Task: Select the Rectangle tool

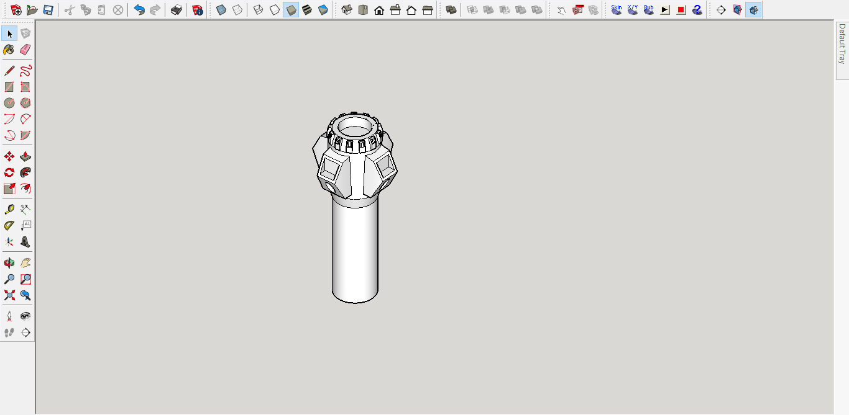Action: [9, 87]
